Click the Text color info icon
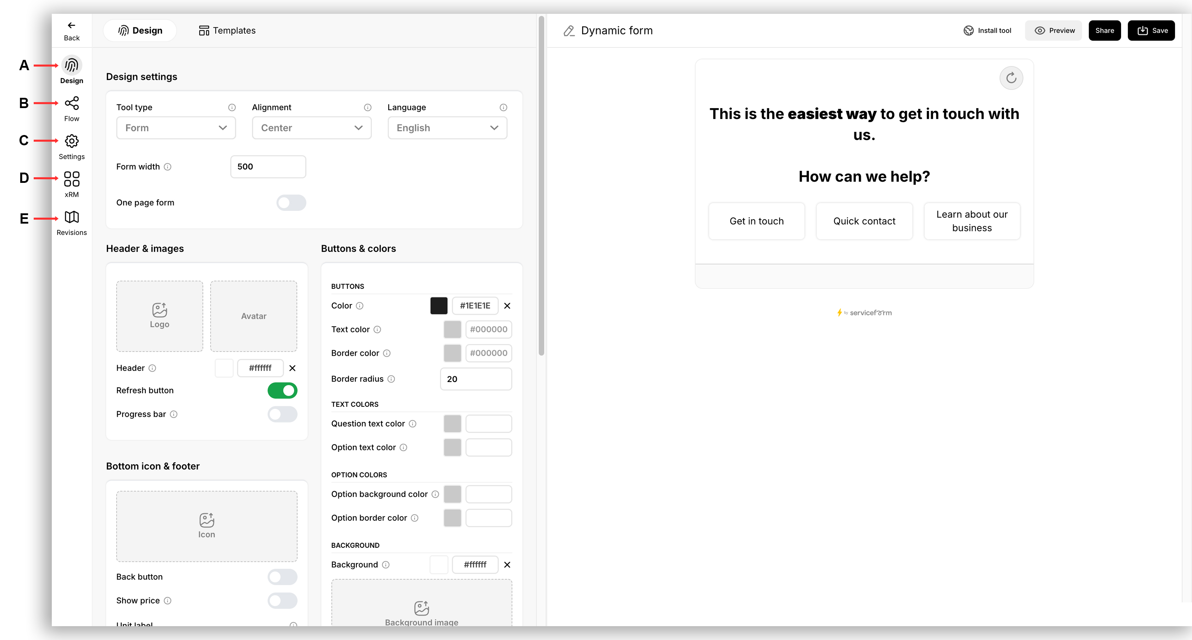The image size is (1192, 640). point(377,330)
